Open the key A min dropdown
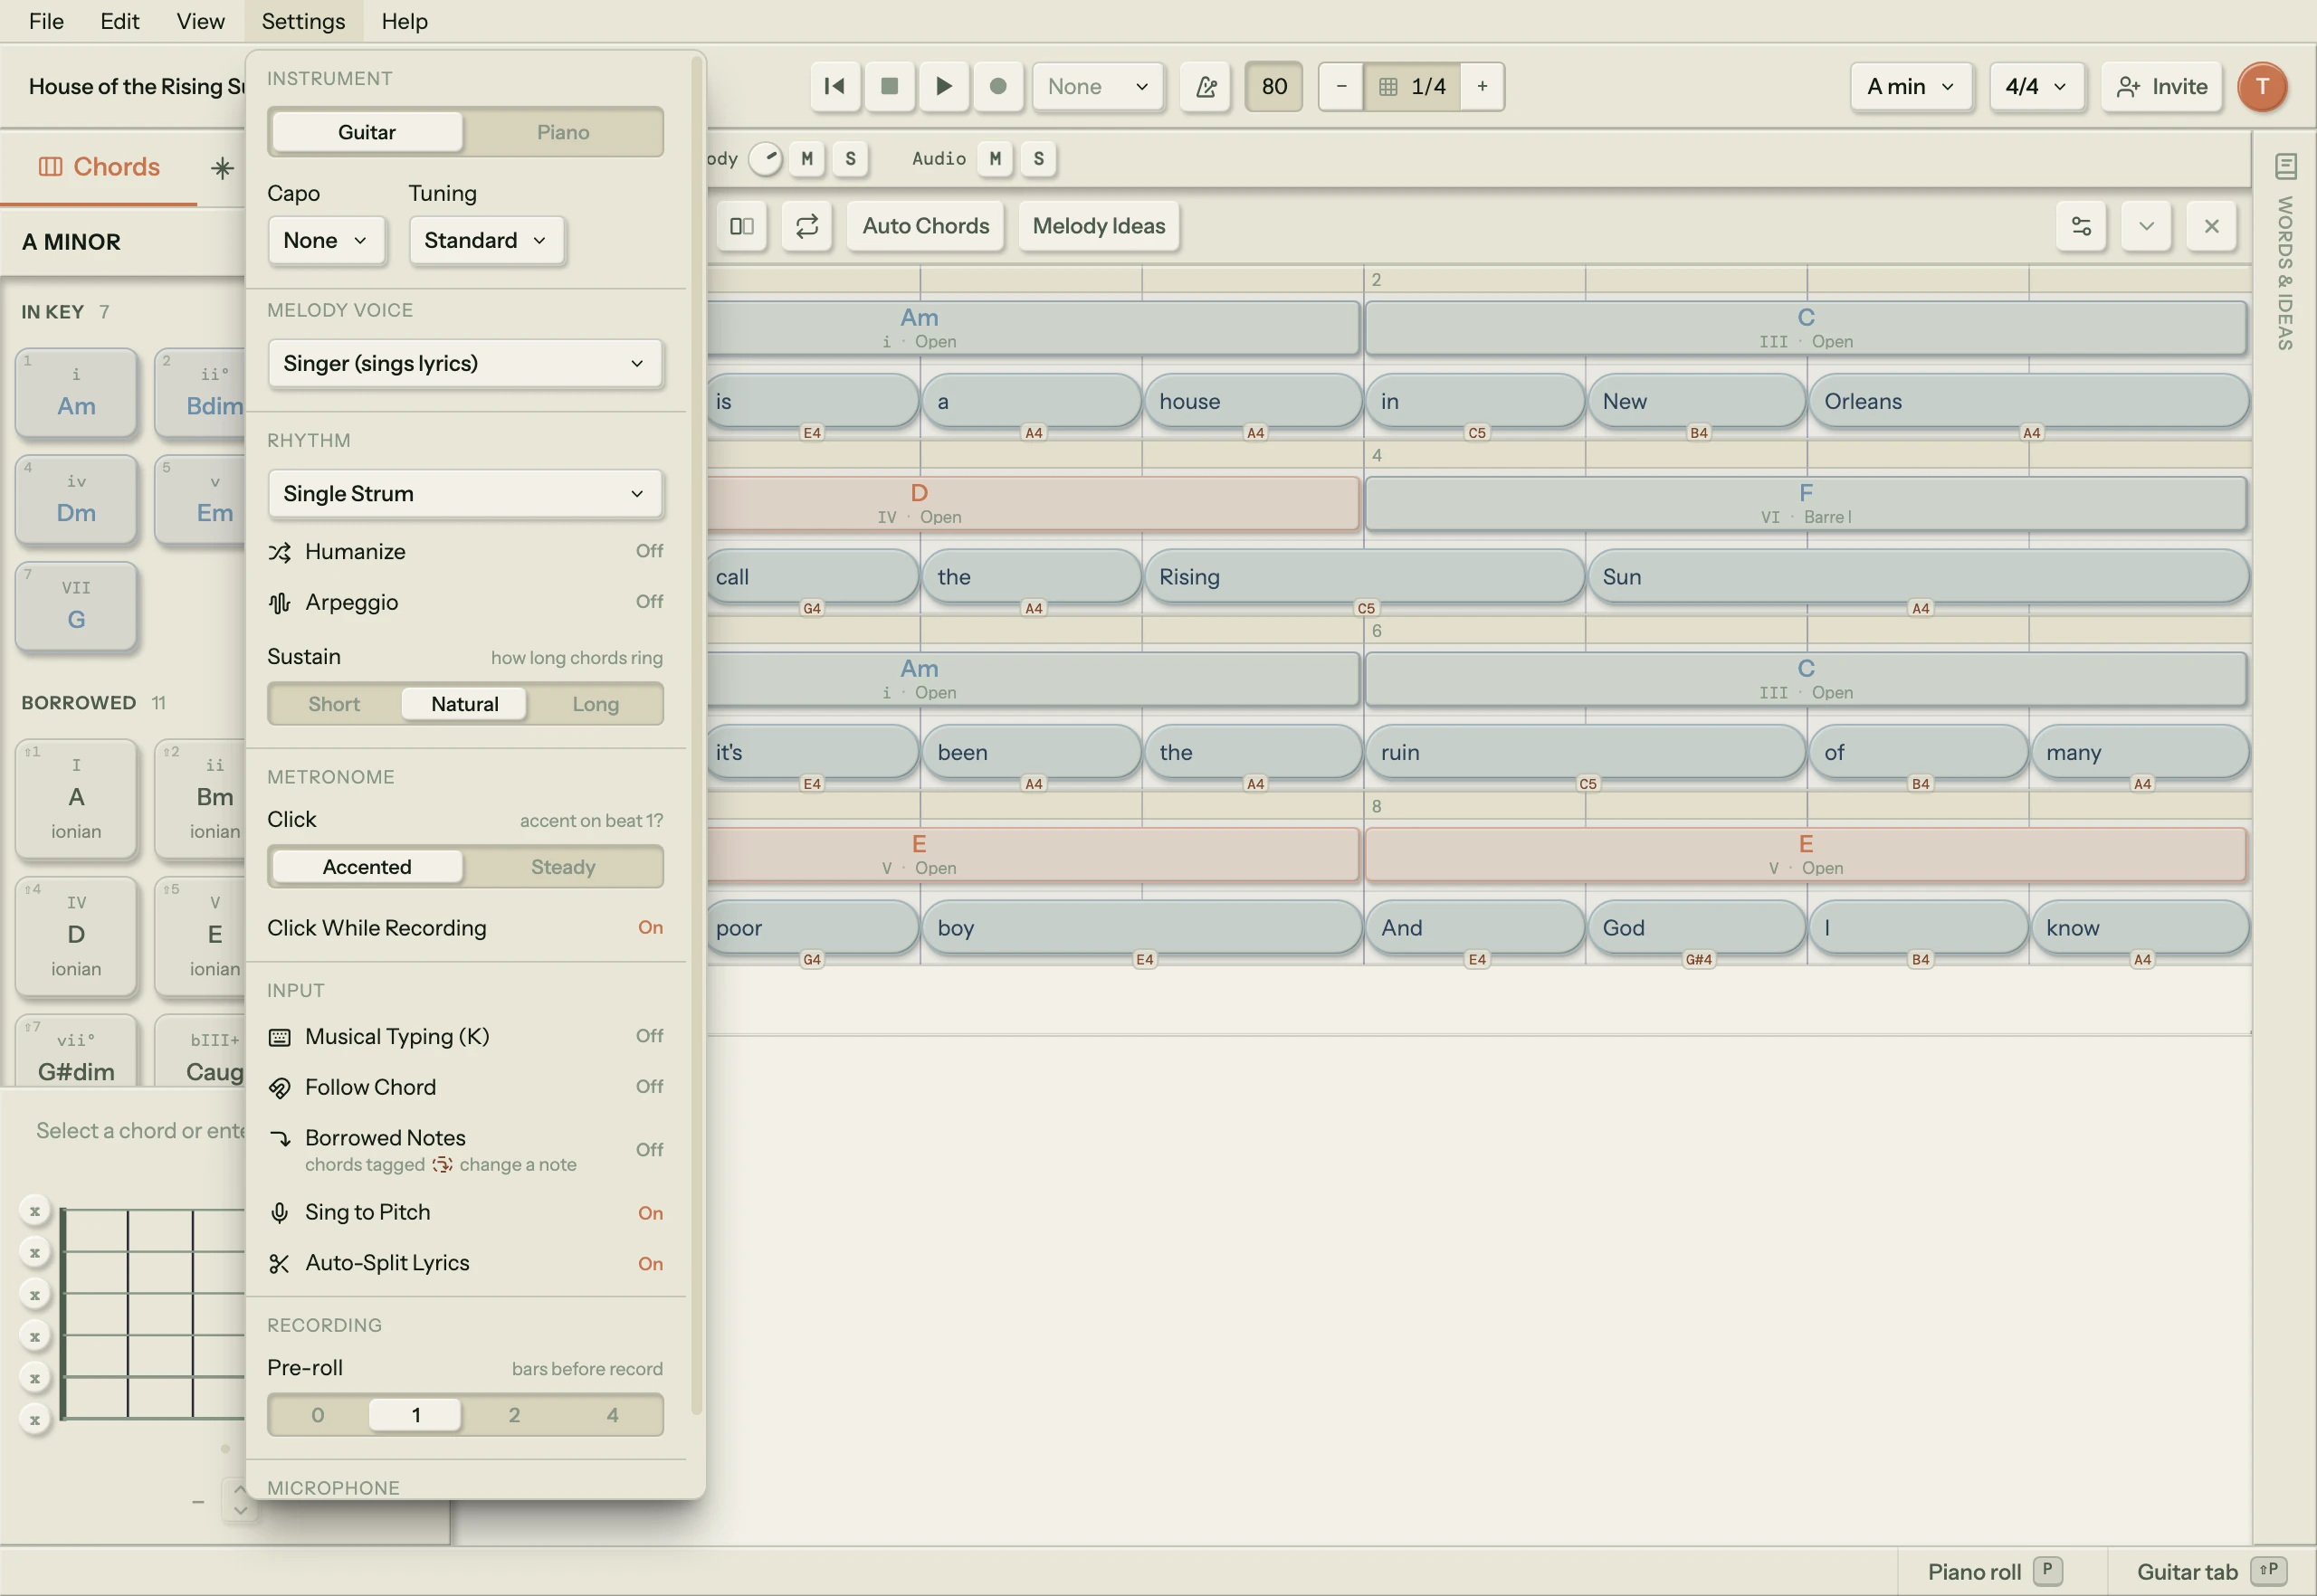This screenshot has width=2317, height=1596. pos(1911,86)
